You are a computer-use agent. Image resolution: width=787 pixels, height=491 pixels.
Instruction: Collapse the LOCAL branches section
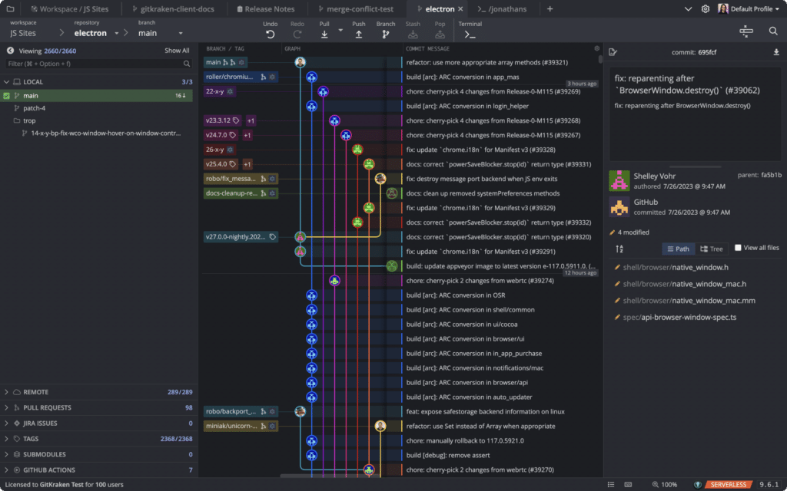[x=6, y=81]
